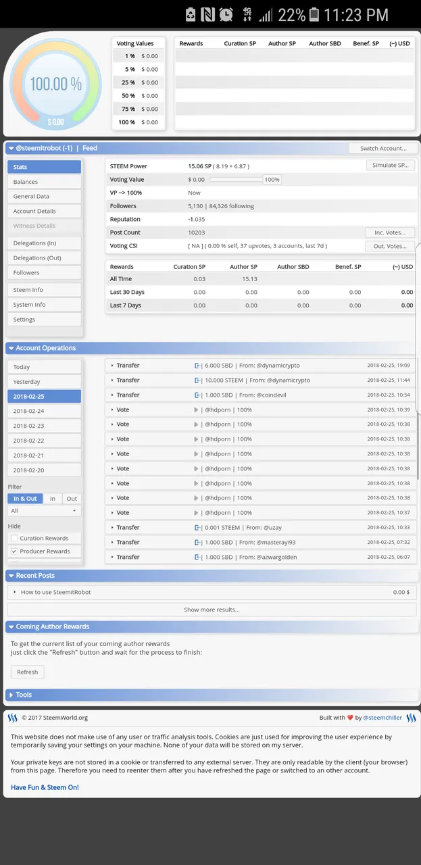This screenshot has height=865, width=421.
Task: Click transfer icon in the 0.001 STEEM @uzay row
Action: click(198, 528)
